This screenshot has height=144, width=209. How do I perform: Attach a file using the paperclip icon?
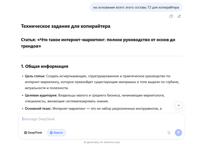(x=169, y=133)
